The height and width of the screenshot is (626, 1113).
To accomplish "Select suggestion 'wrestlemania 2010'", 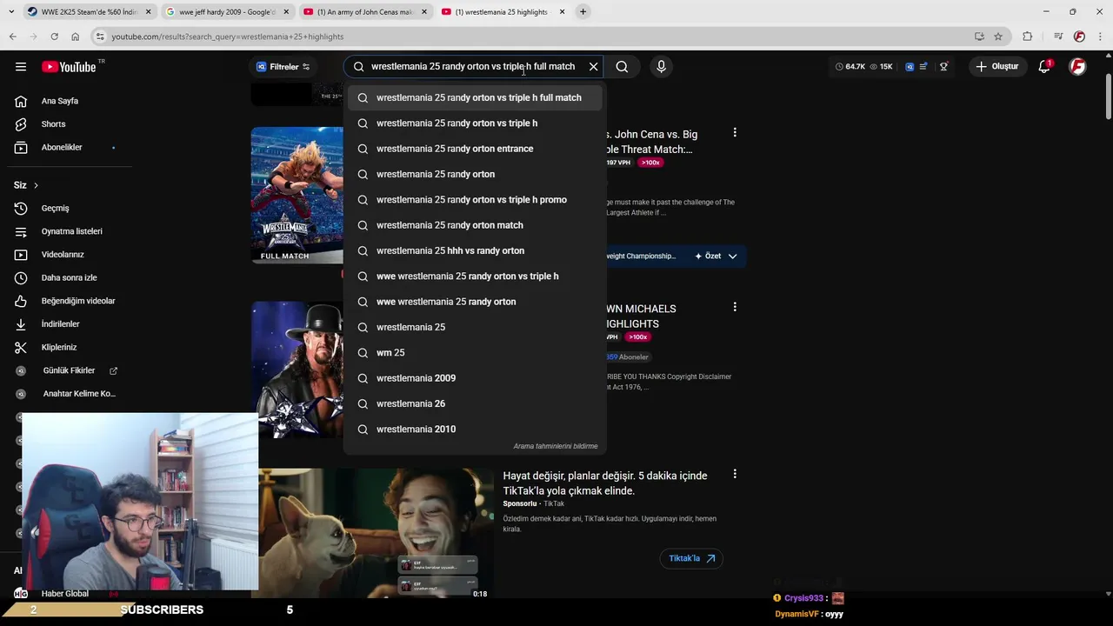I will [x=476, y=430].
